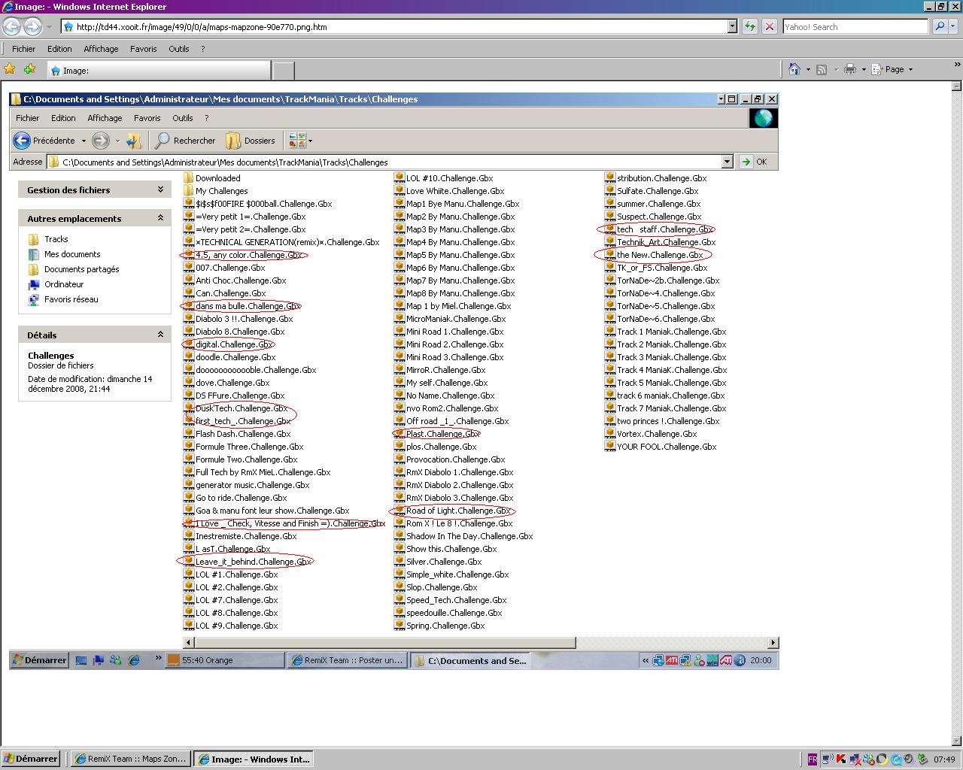Select 'Plast.Challenge.Gbx' file name
963x770 pixels.
442,434
